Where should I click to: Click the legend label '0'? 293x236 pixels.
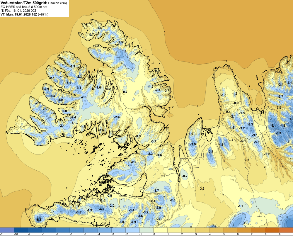click(x=154, y=234)
